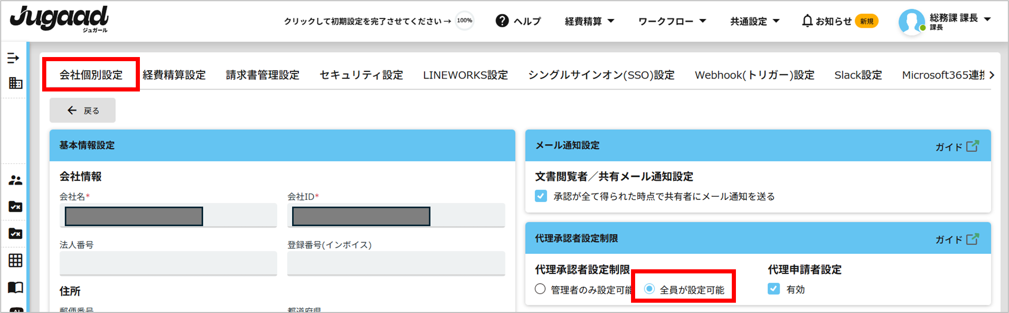Image resolution: width=1009 pixels, height=313 pixels.
Task: Open the Slack設定 tab
Action: click(858, 75)
